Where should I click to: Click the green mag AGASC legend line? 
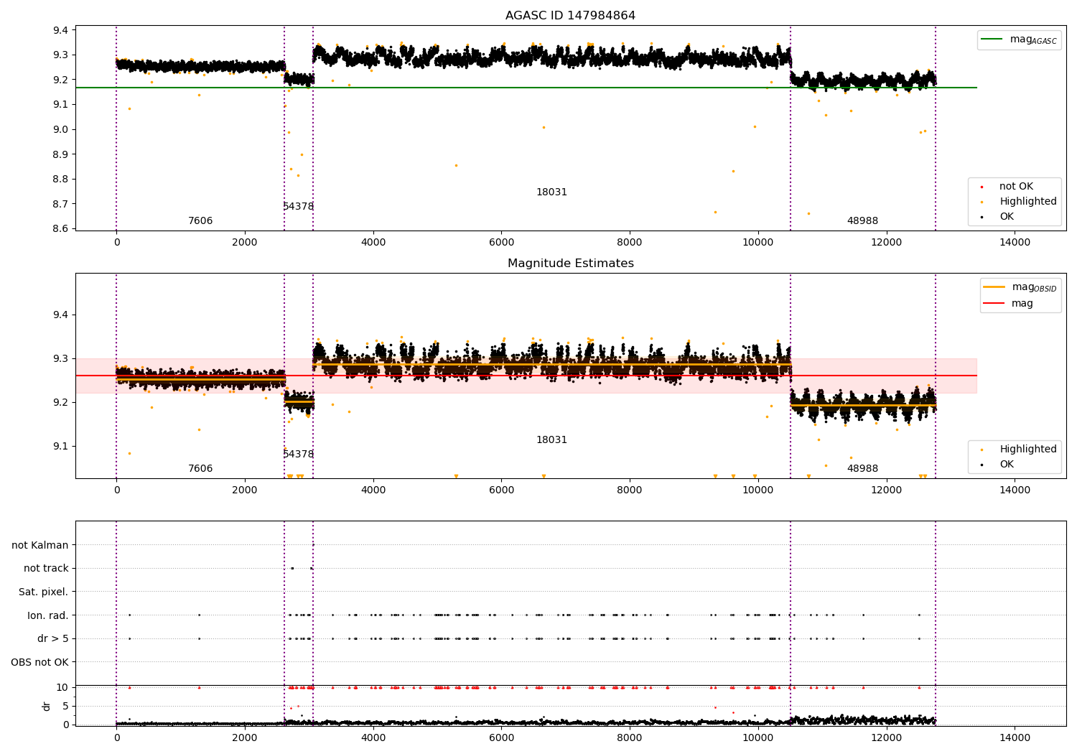(x=992, y=39)
